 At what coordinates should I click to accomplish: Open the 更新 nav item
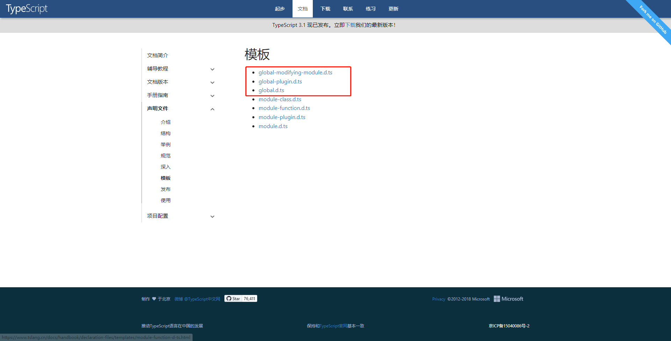(x=394, y=9)
